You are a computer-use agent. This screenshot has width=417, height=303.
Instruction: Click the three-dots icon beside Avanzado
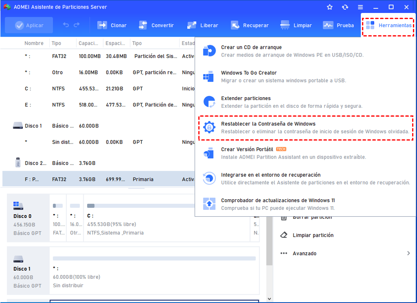pos(284,253)
